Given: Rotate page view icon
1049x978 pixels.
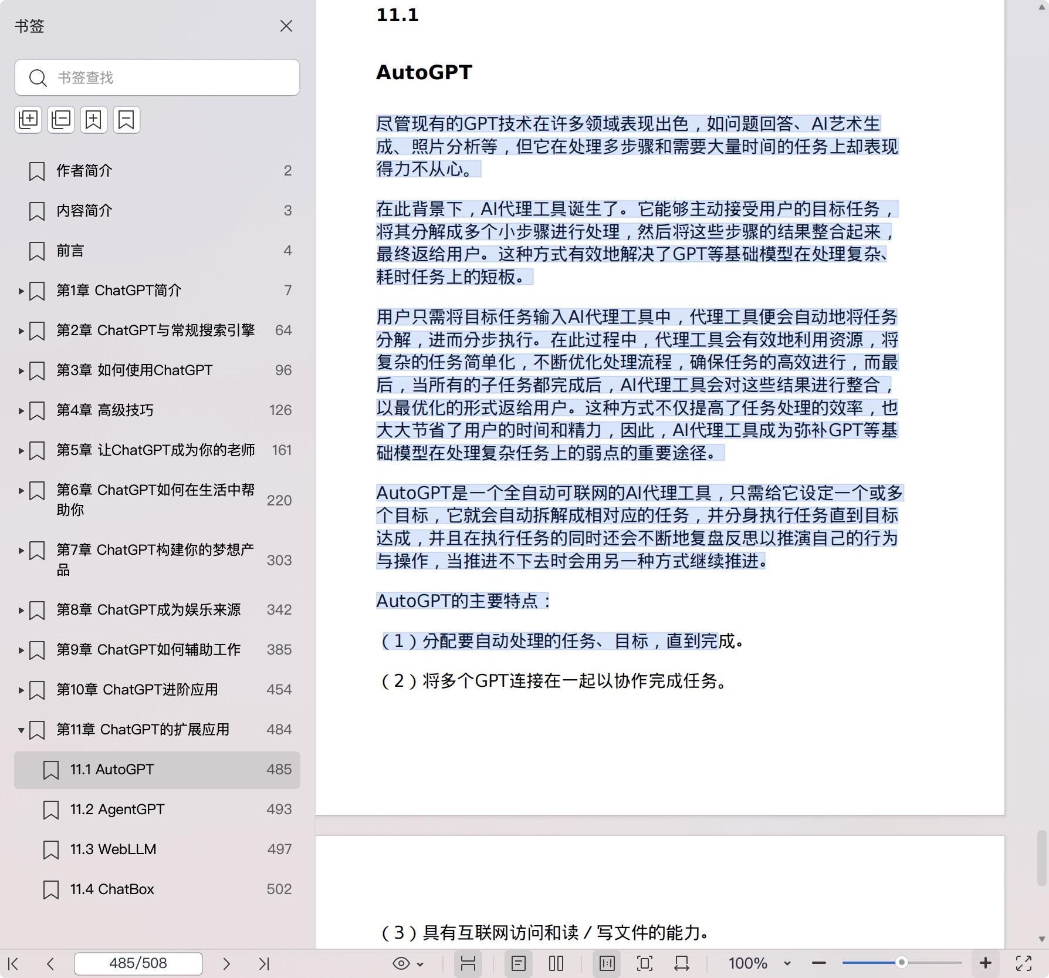Looking at the screenshot, I should coord(682,963).
